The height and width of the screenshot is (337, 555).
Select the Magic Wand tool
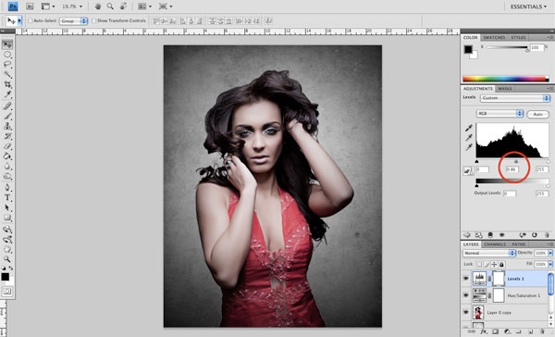pyautogui.click(x=7, y=74)
